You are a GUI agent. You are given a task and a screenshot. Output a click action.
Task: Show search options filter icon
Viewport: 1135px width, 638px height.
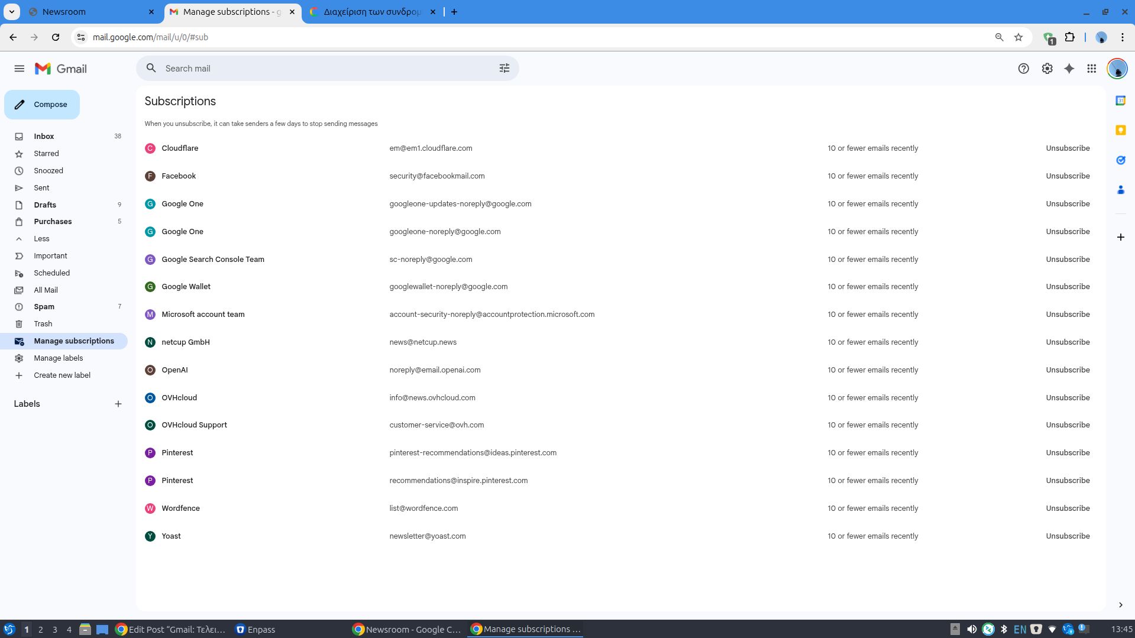504,69
